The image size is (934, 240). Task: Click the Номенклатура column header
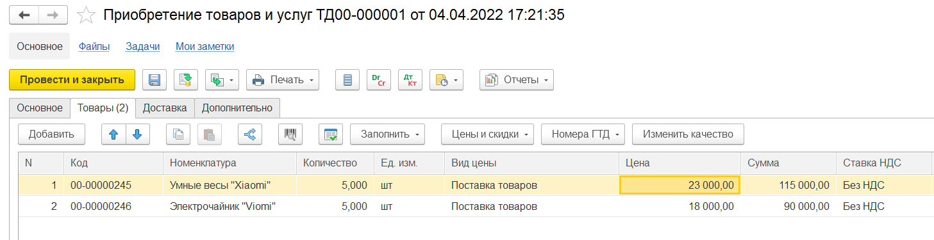(x=229, y=163)
